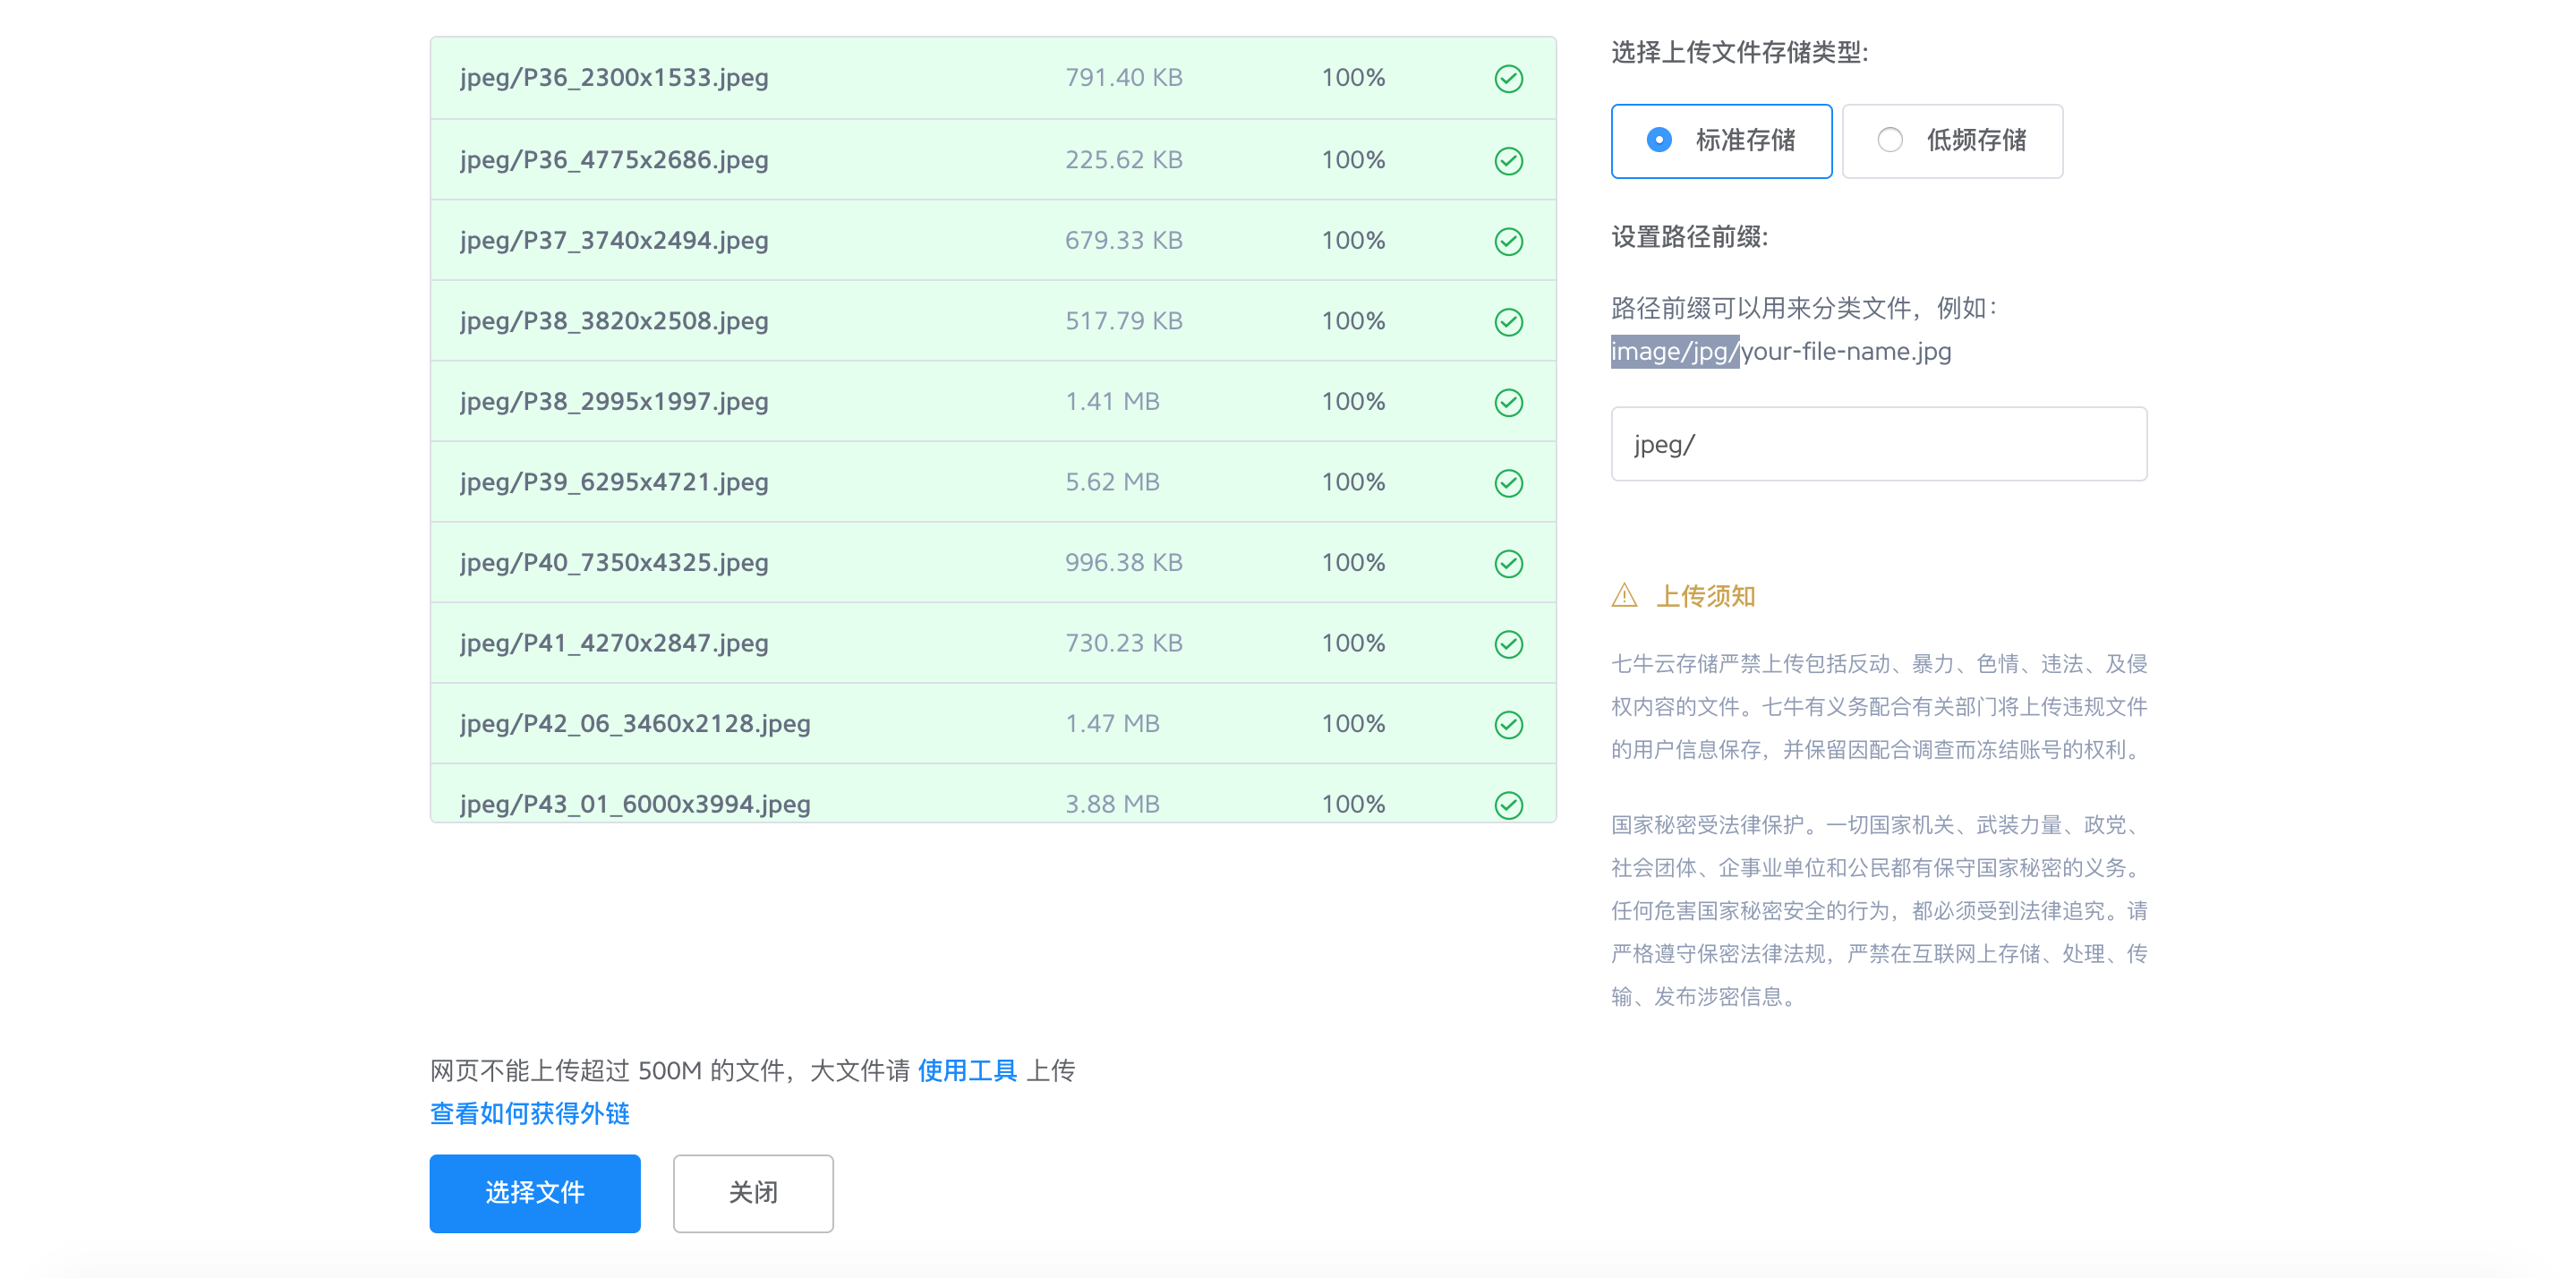Click file name jpeg/P37_3740x2494.jpeg

click(x=614, y=241)
